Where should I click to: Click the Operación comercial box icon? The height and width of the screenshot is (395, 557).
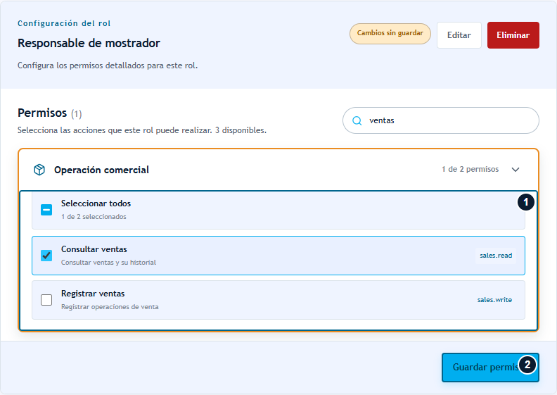coord(39,170)
